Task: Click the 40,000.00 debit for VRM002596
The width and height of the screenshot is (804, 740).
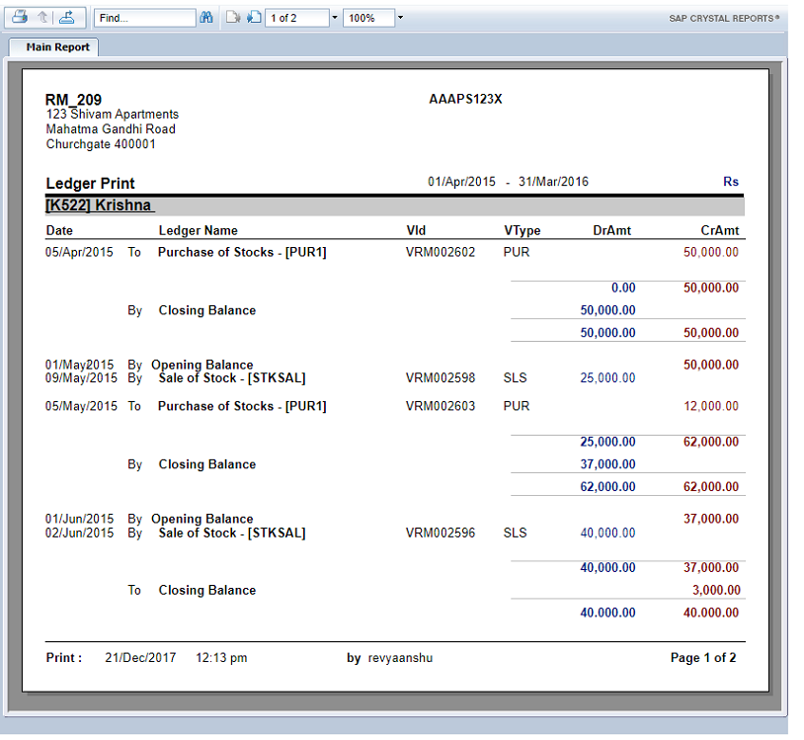Action: point(607,533)
